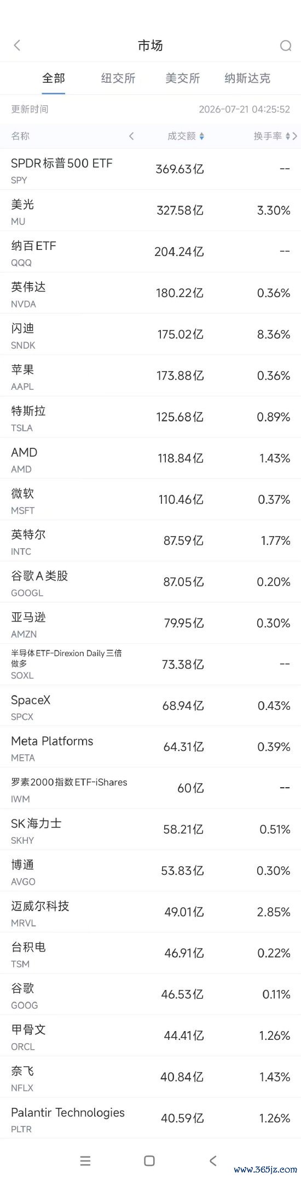Image resolution: width=301 pixels, height=1178 pixels.
Task: Open search with the magnifier icon
Action: coord(285,45)
